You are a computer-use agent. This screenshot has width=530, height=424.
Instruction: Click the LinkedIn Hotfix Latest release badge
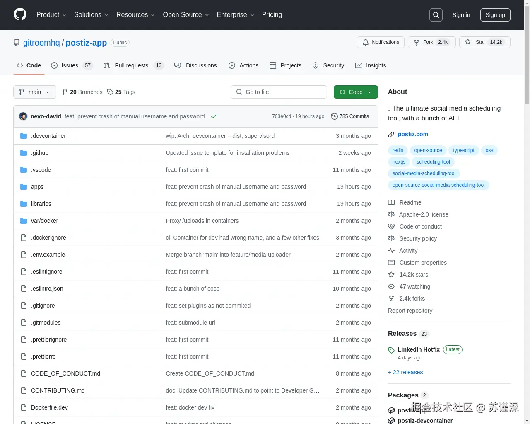click(453, 349)
